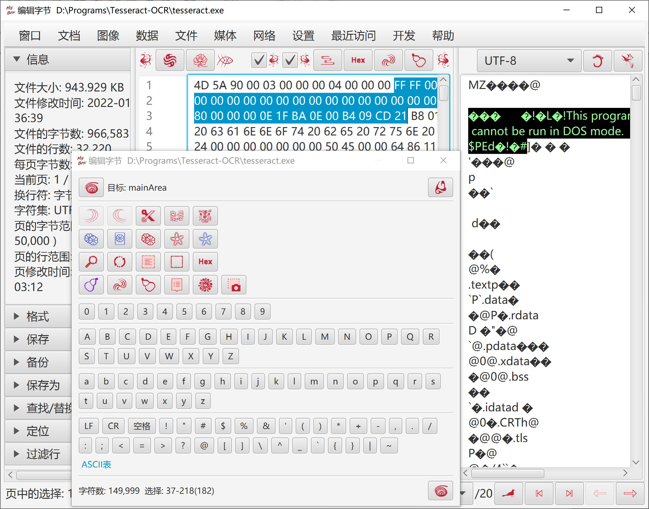Click the blue framed flower icon

[120, 239]
